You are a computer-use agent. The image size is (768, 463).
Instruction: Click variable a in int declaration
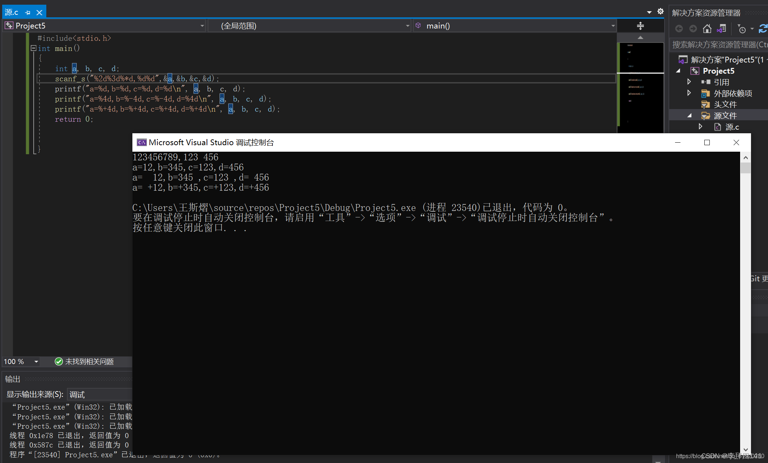[75, 68]
